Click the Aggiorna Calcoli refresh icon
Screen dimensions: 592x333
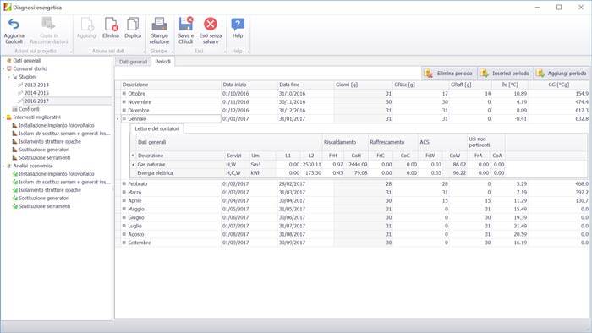pyautogui.click(x=14, y=25)
